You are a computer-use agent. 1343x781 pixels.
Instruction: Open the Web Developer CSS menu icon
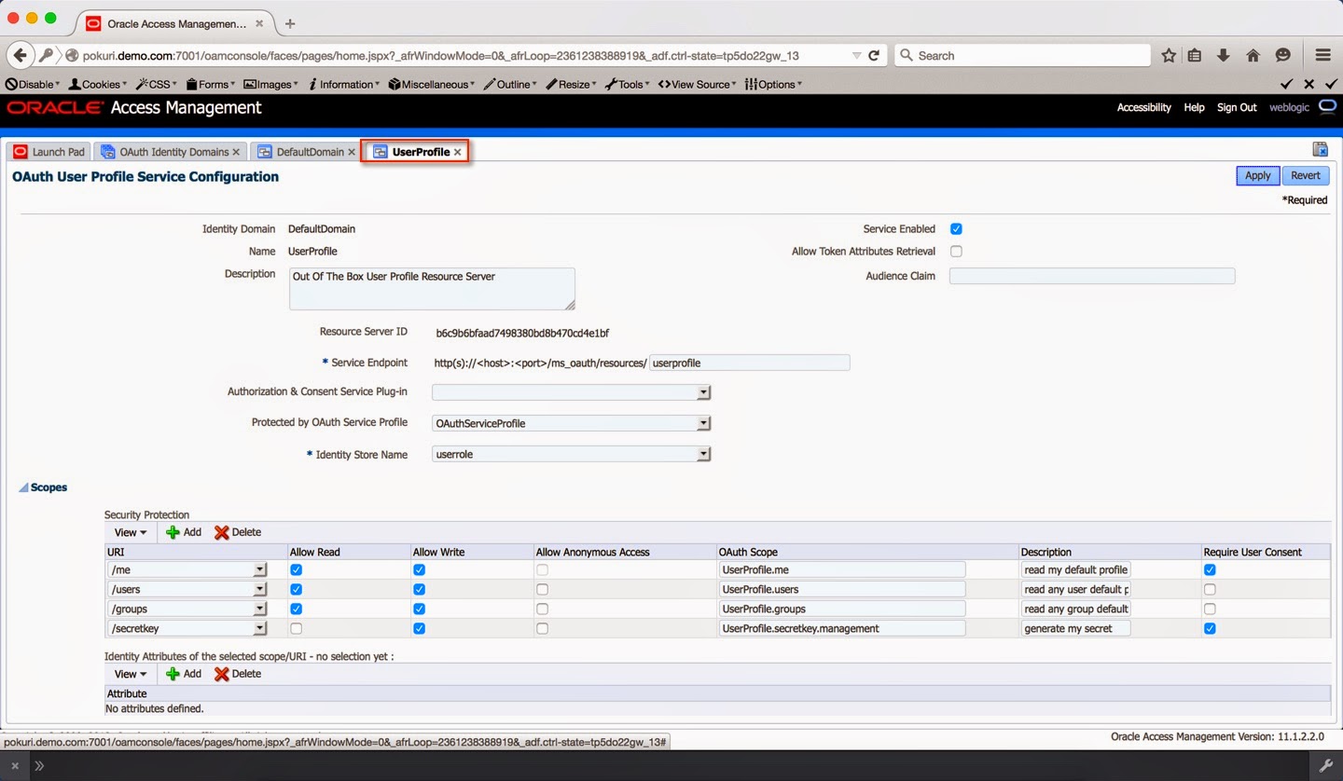(x=142, y=84)
